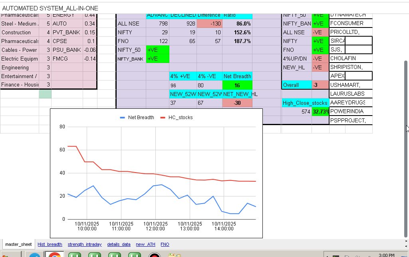
Task: Click the High_Close_stocks header cell
Action: pyautogui.click(x=305, y=103)
